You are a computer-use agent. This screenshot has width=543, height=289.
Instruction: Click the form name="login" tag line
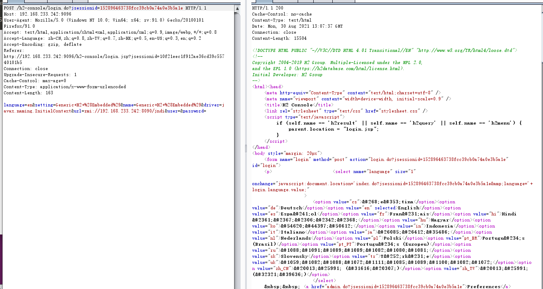coord(386,160)
